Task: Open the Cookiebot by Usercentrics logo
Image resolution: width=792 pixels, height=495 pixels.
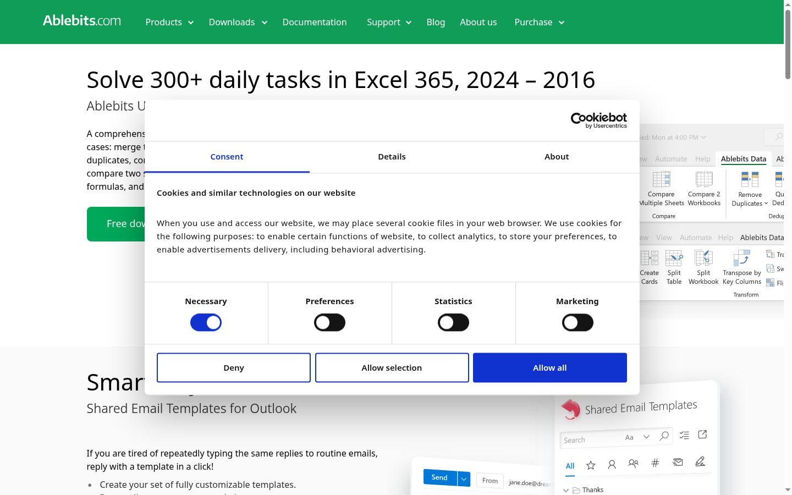Action: [599, 120]
